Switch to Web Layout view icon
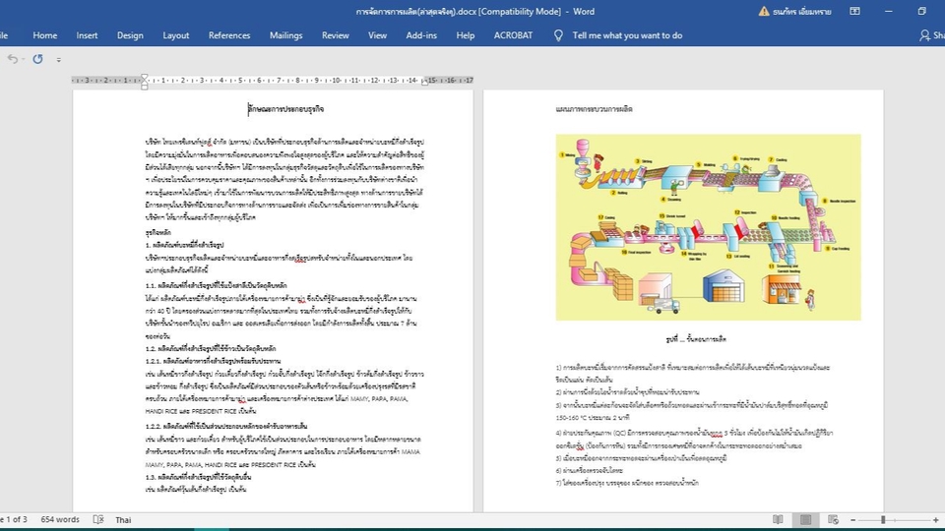945x531 pixels. tap(834, 519)
